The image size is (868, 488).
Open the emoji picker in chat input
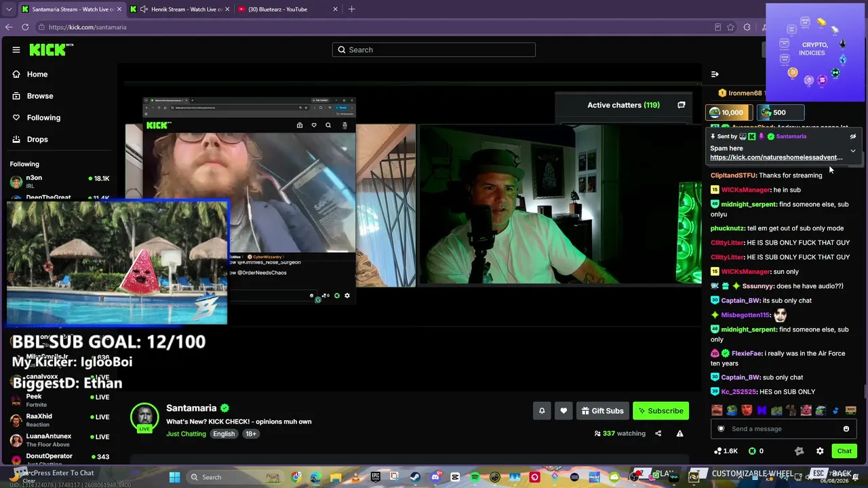pyautogui.click(x=846, y=429)
